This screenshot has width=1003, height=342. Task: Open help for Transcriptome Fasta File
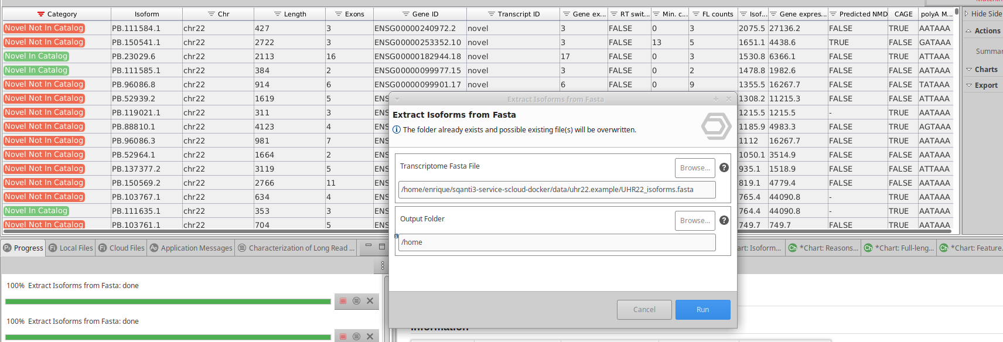[x=724, y=167]
